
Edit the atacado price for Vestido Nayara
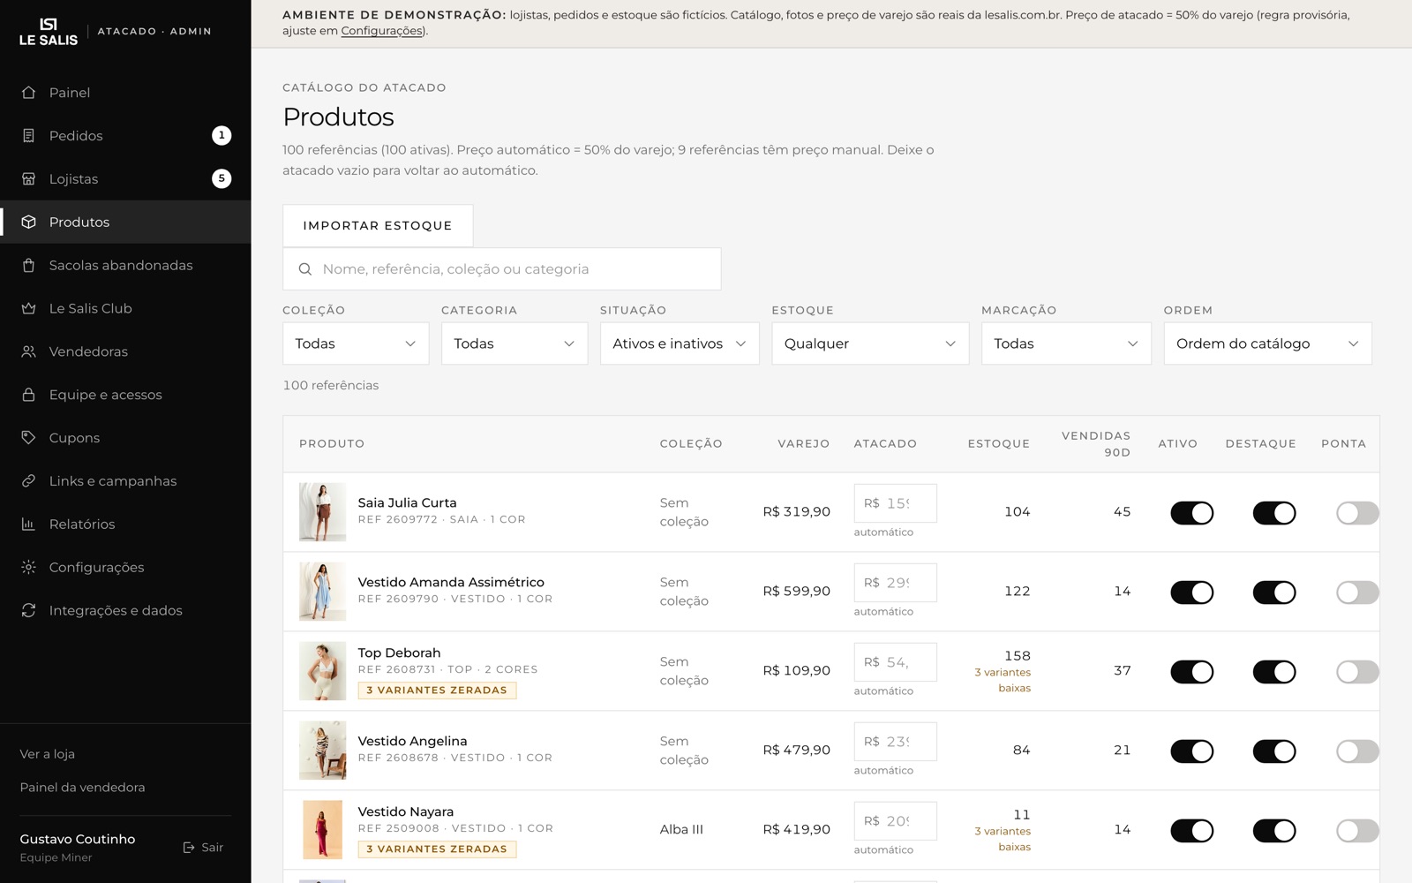pos(895,821)
